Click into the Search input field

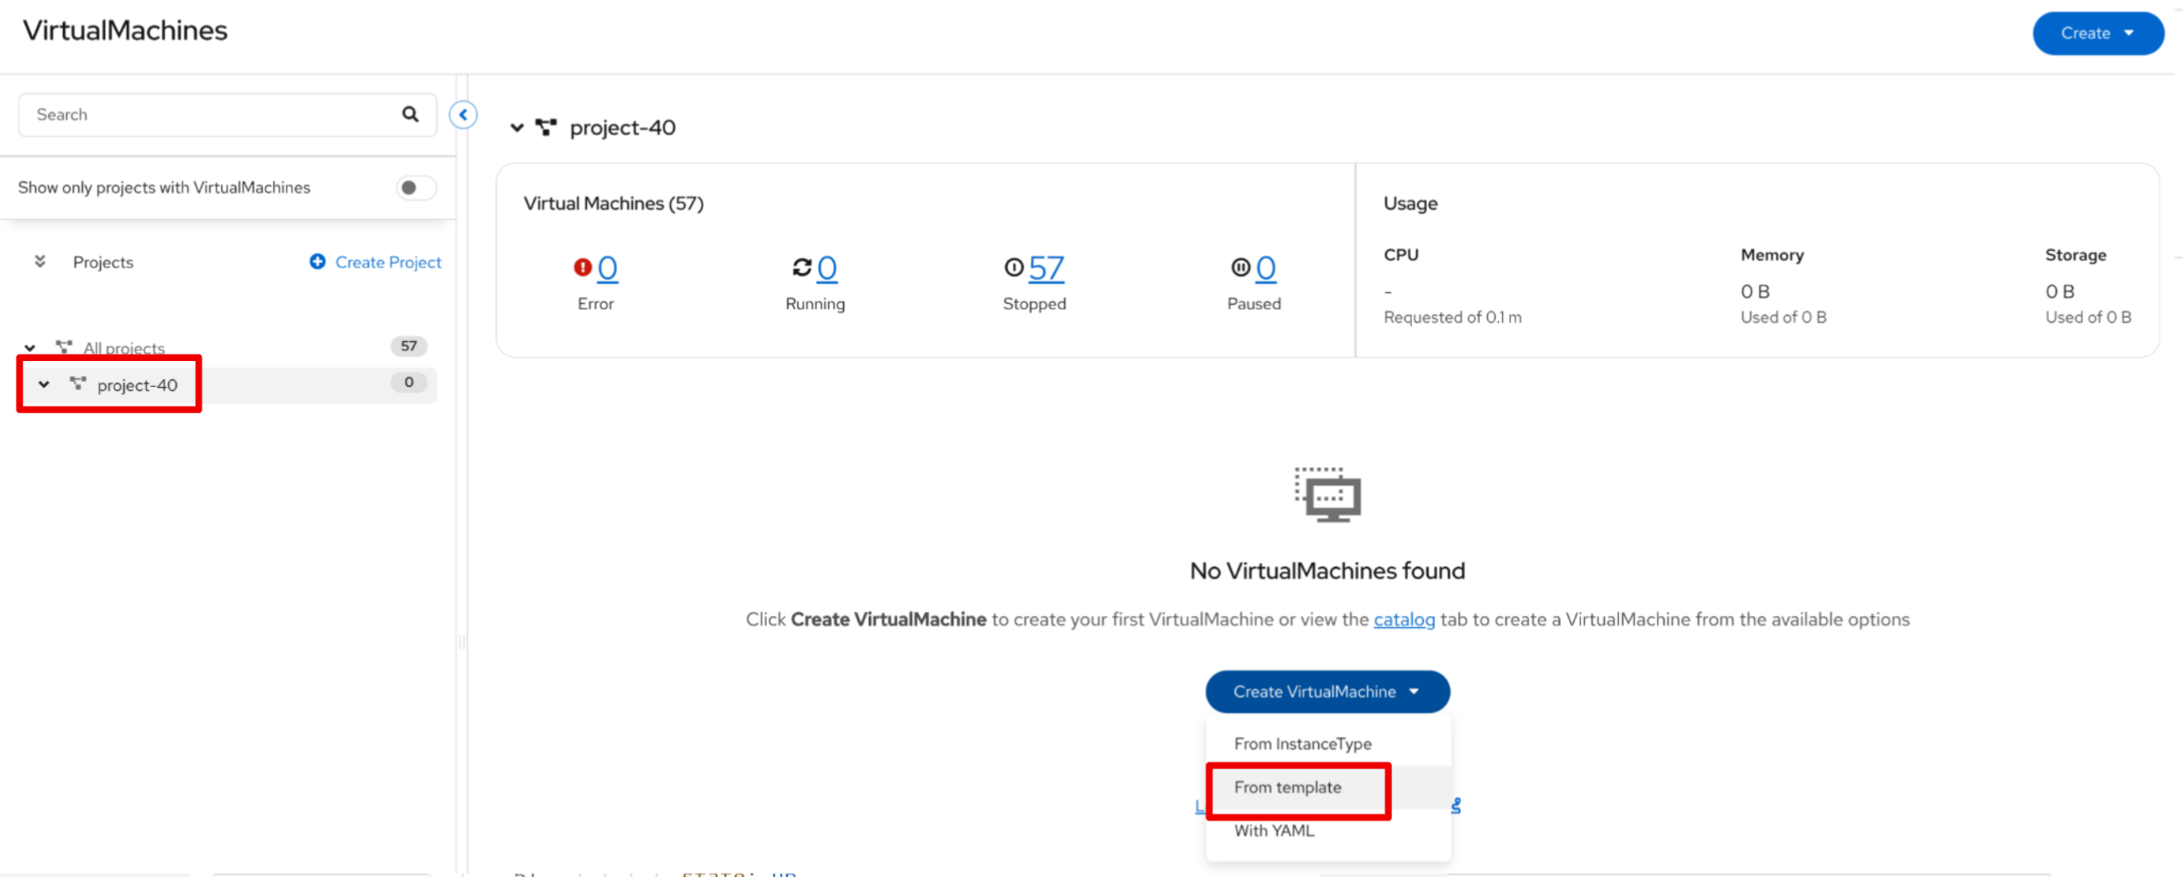pyautogui.click(x=212, y=114)
